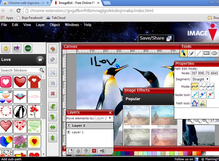Enable the first path edit mode button
The image size is (219, 161).
pos(195,86)
